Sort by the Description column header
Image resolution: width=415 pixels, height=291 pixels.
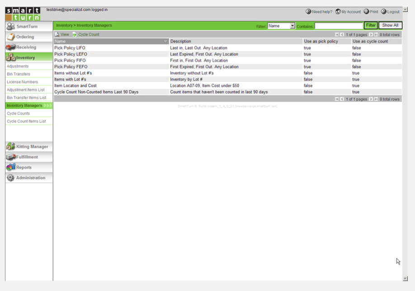236,41
